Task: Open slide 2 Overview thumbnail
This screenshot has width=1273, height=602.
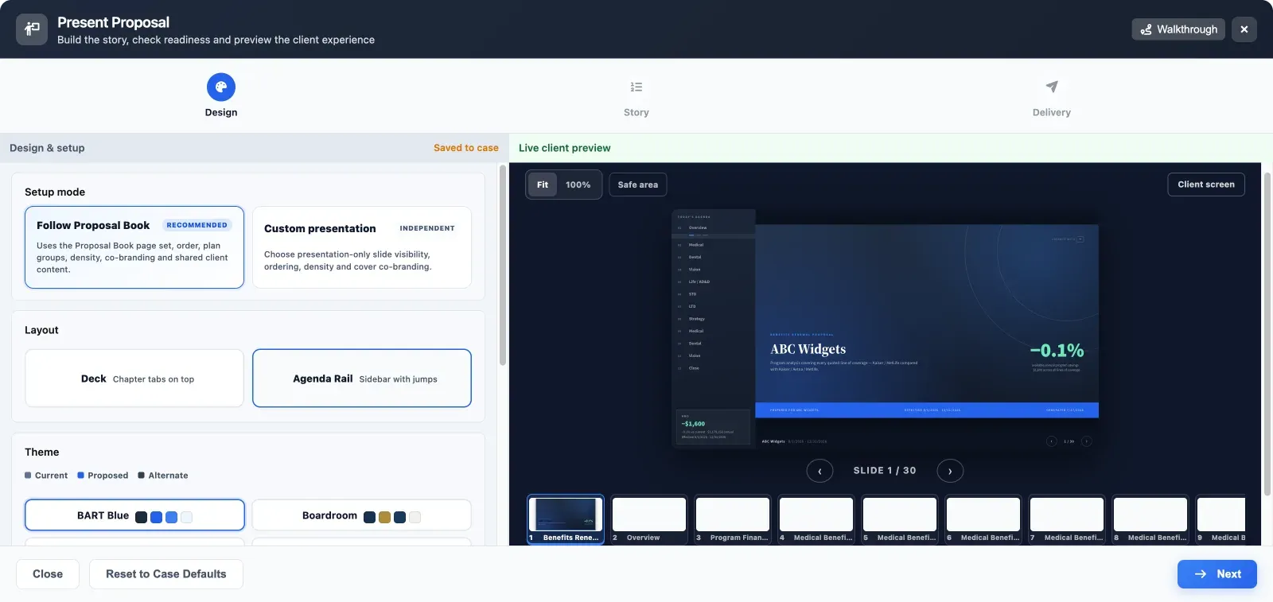Action: click(649, 520)
